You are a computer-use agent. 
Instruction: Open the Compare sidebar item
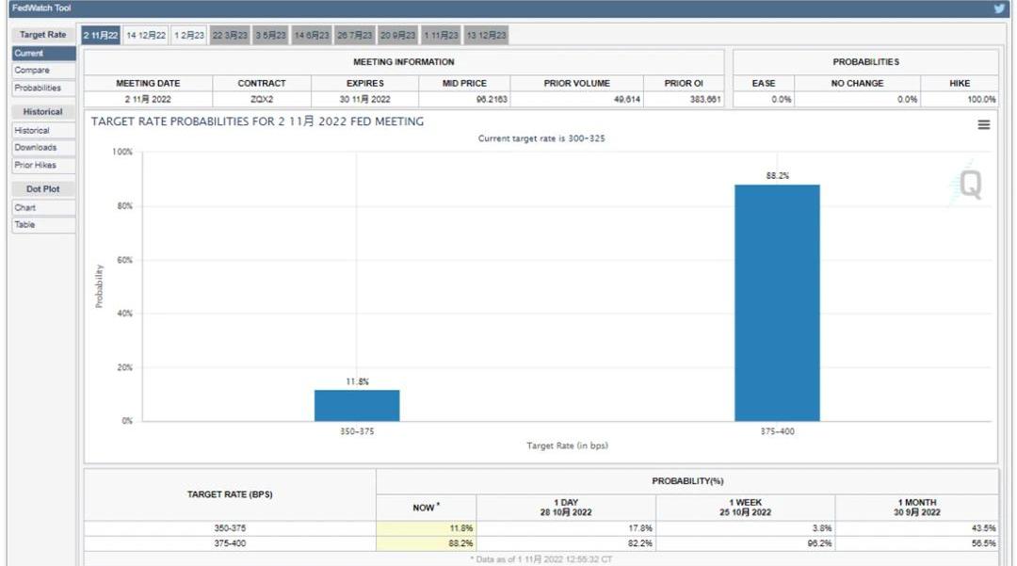(x=43, y=70)
